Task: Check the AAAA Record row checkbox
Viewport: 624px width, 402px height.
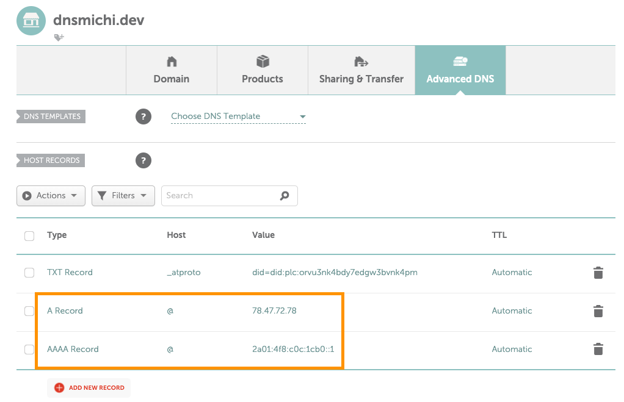Action: pos(29,350)
